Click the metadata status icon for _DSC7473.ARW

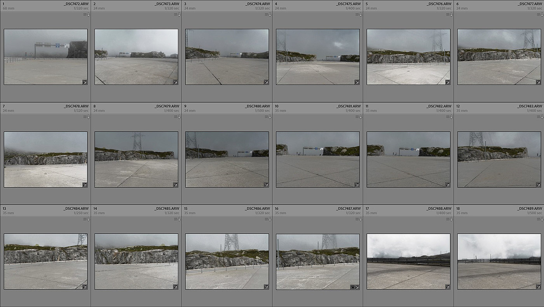click(x=178, y=14)
